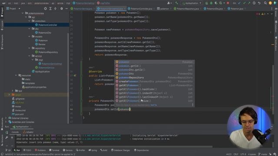Expand External Libraries node
This screenshot has width=278, height=156.
coord(6,118)
